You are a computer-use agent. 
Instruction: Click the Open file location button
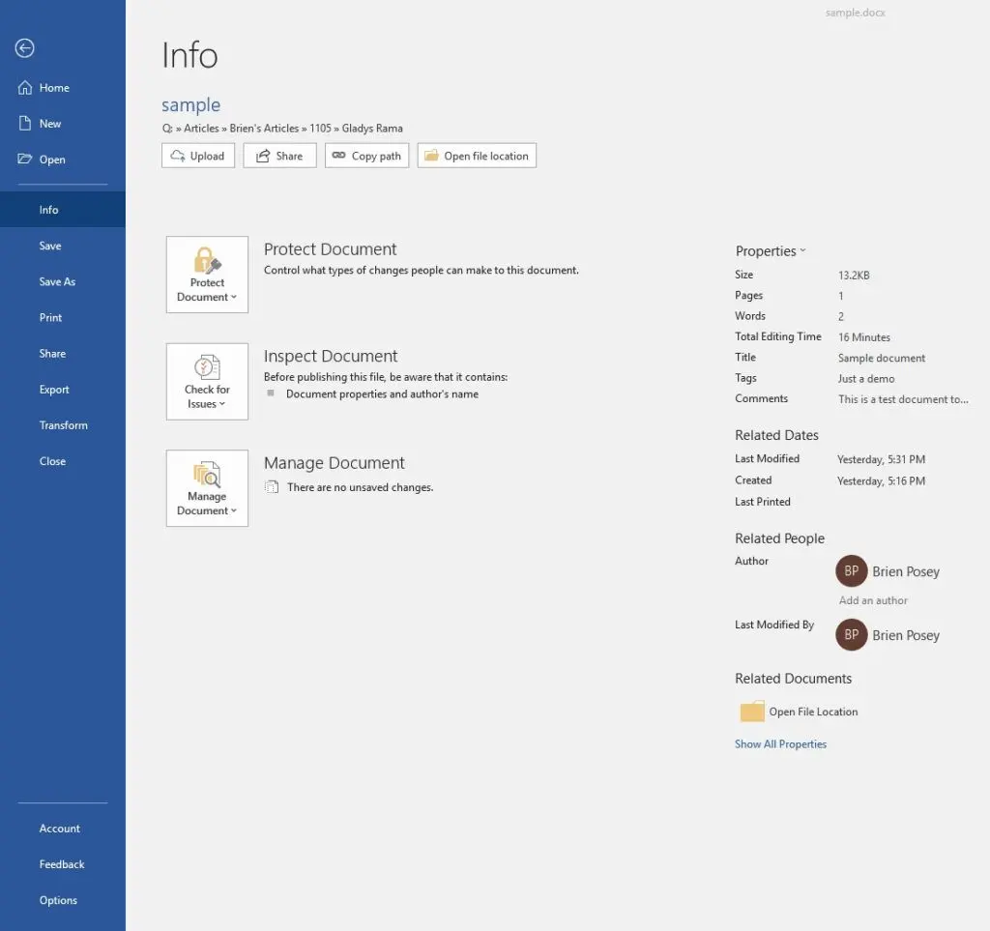(x=477, y=156)
